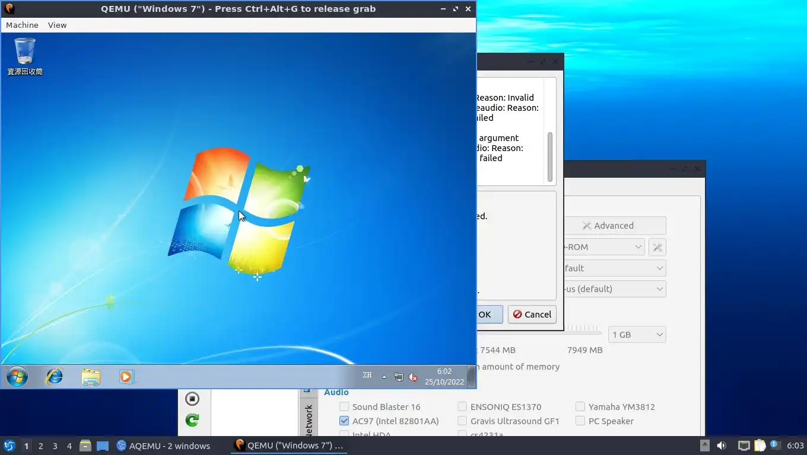
Task: Activate QEMU ("Windows 7") taskbar entry
Action: point(289,446)
